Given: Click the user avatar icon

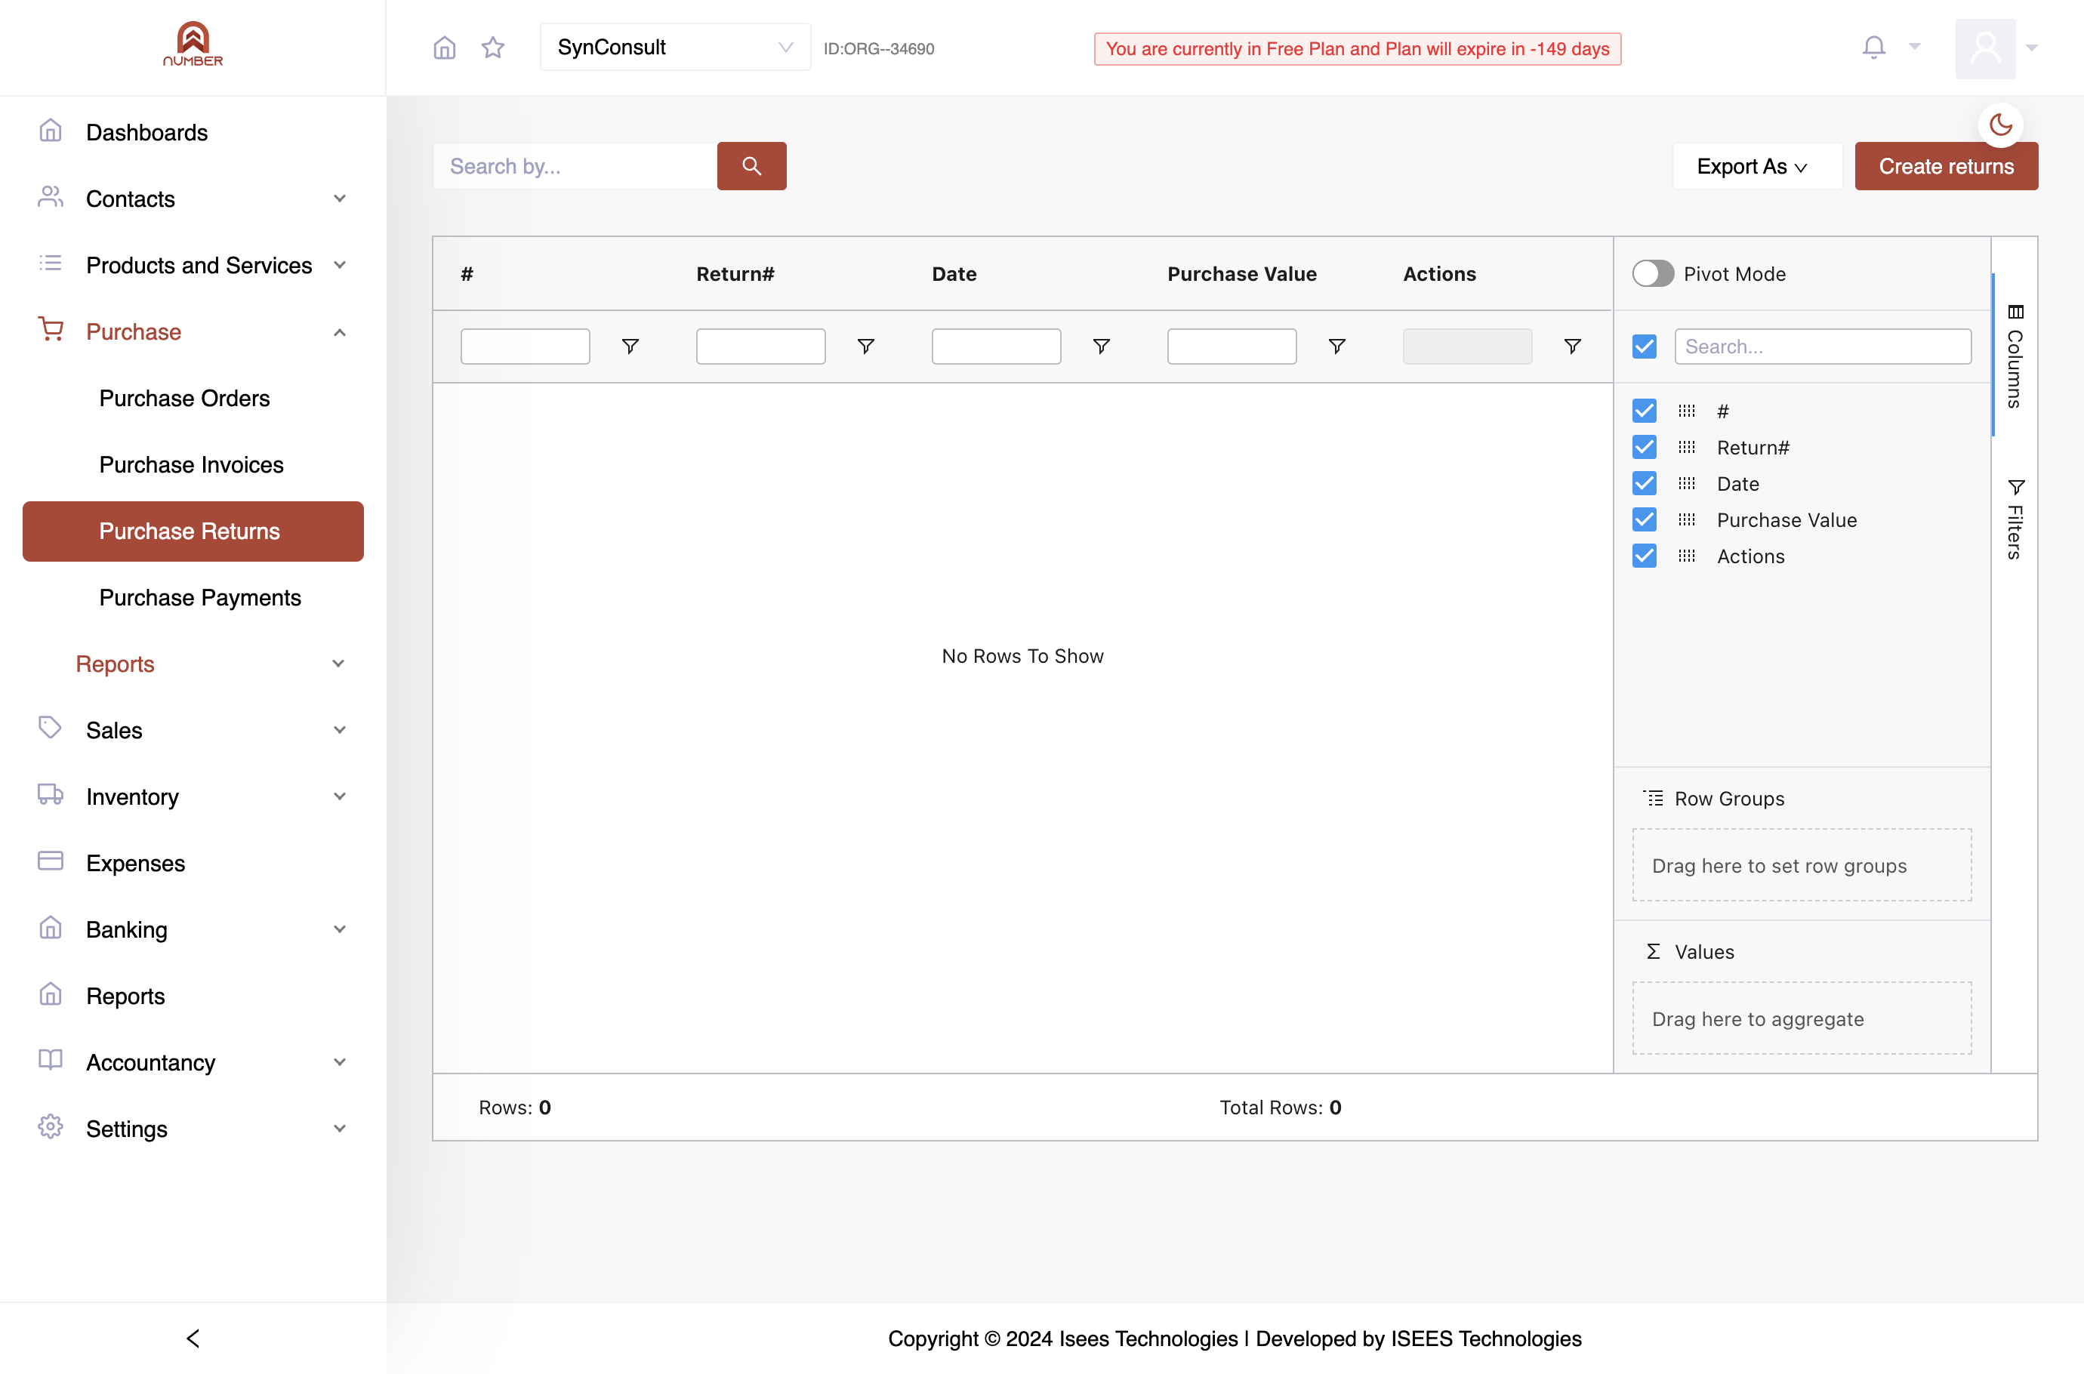Looking at the screenshot, I should point(1985,48).
